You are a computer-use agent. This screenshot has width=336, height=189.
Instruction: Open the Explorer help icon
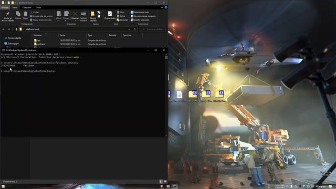(166, 7)
